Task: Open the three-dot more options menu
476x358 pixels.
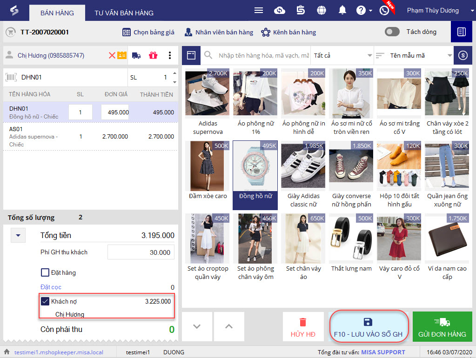Action: [x=170, y=56]
